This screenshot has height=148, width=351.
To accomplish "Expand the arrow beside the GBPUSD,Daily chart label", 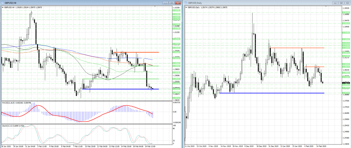I will tap(186, 7).
